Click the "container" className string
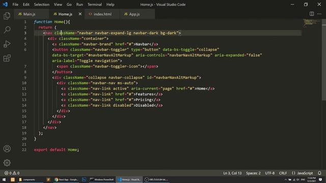This screenshot has height=183, width=326. (94, 39)
